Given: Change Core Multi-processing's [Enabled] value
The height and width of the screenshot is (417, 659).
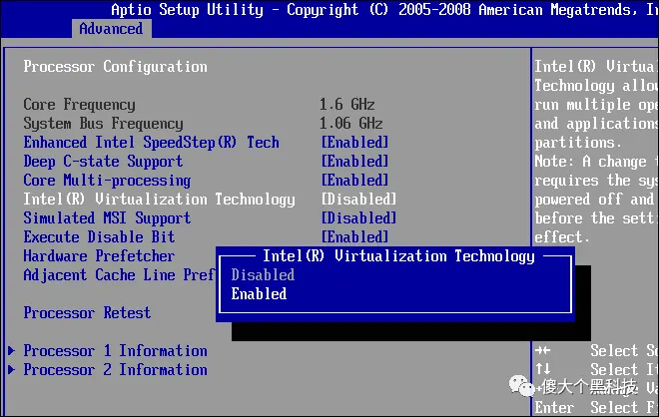Looking at the screenshot, I should tap(355, 181).
